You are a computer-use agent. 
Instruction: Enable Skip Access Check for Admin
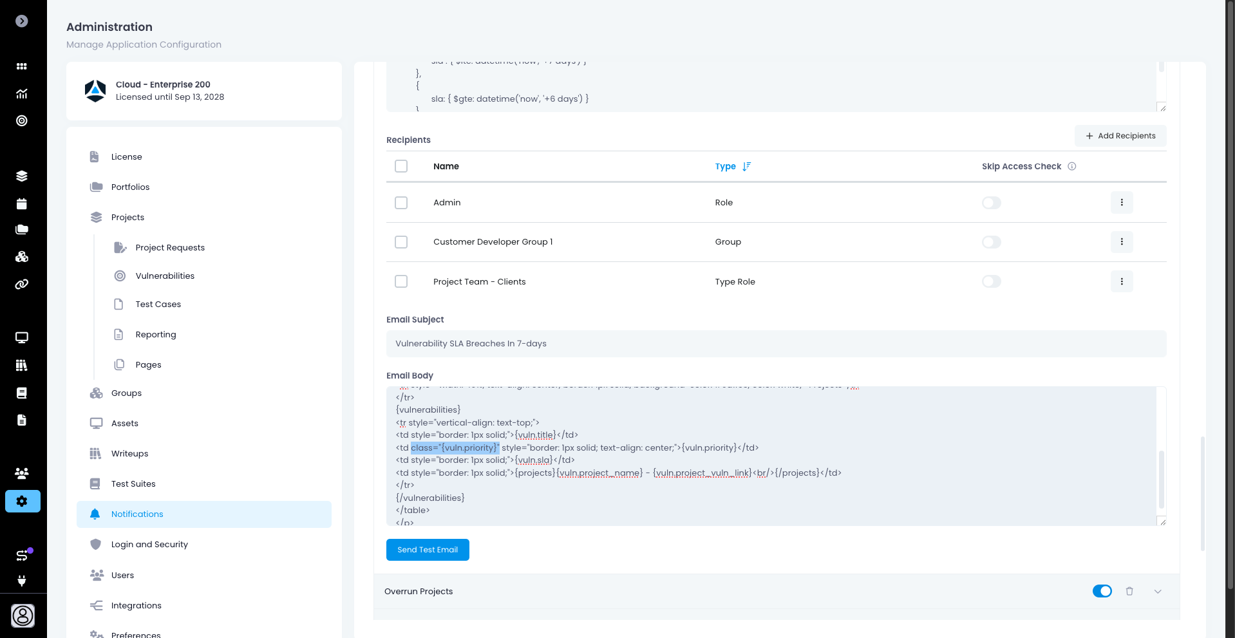(991, 203)
